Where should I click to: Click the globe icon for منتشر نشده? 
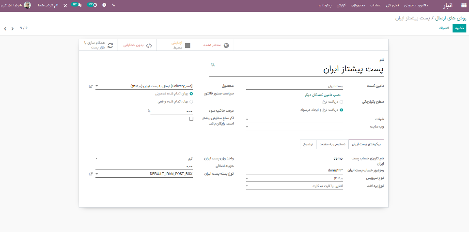(x=226, y=46)
